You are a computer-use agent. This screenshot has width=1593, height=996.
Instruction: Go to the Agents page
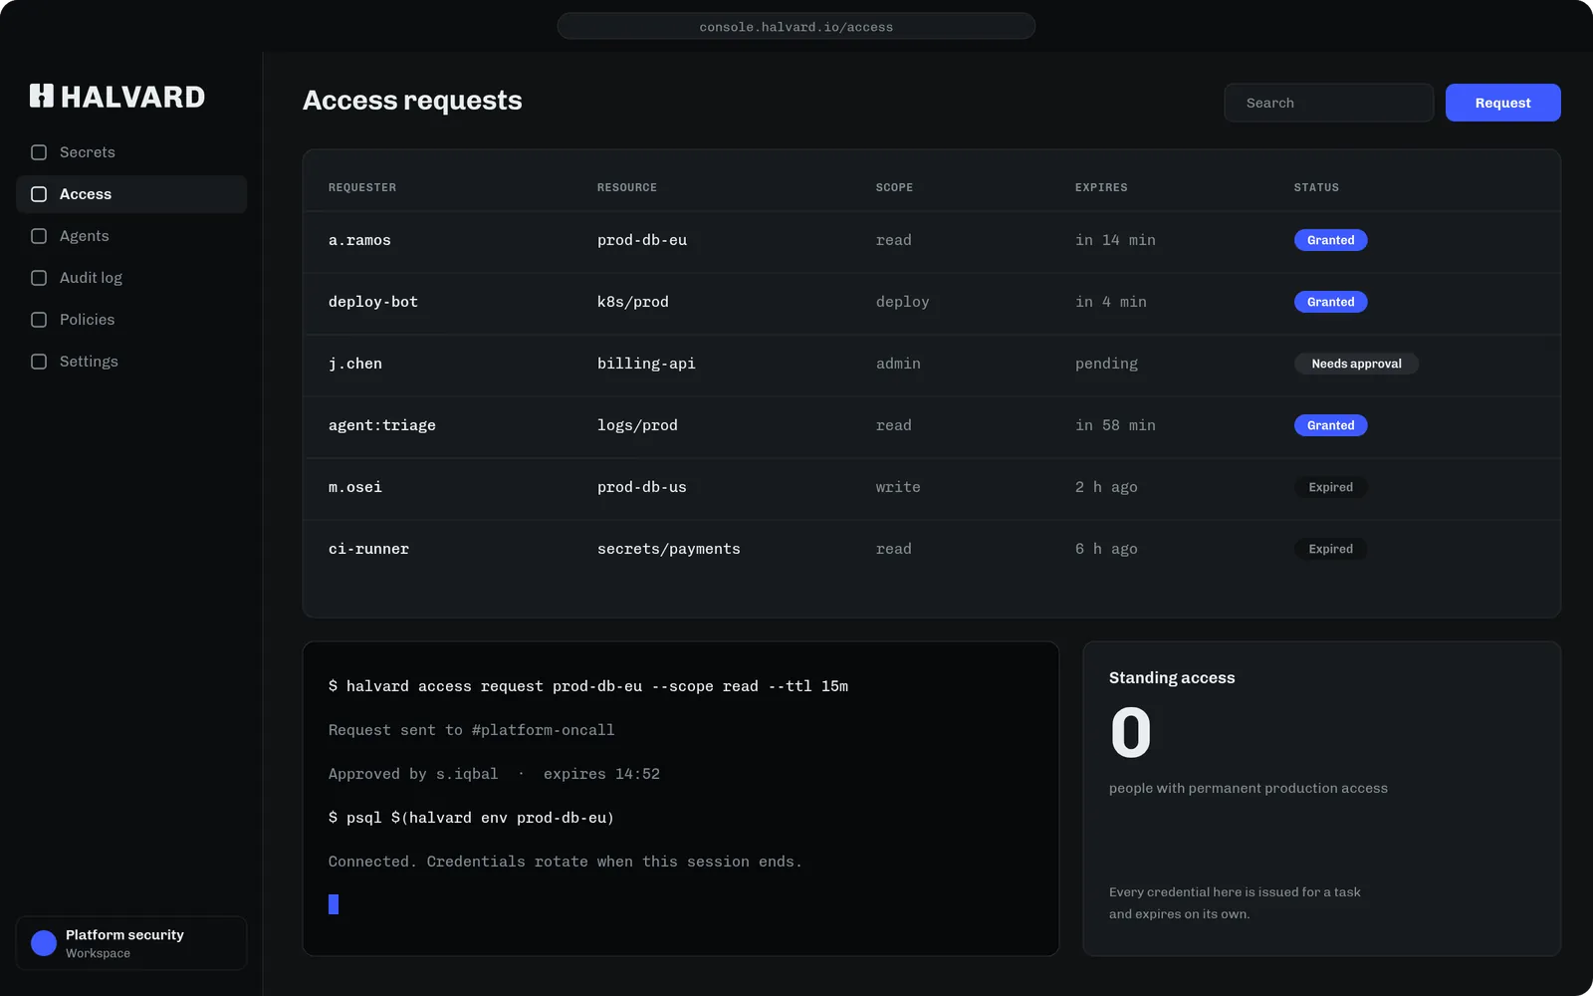pos(131,236)
